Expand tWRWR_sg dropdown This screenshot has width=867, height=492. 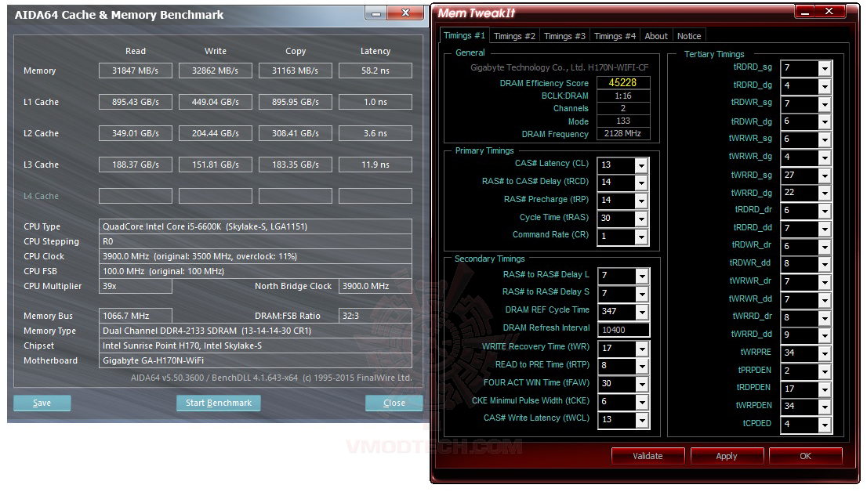[x=825, y=140]
